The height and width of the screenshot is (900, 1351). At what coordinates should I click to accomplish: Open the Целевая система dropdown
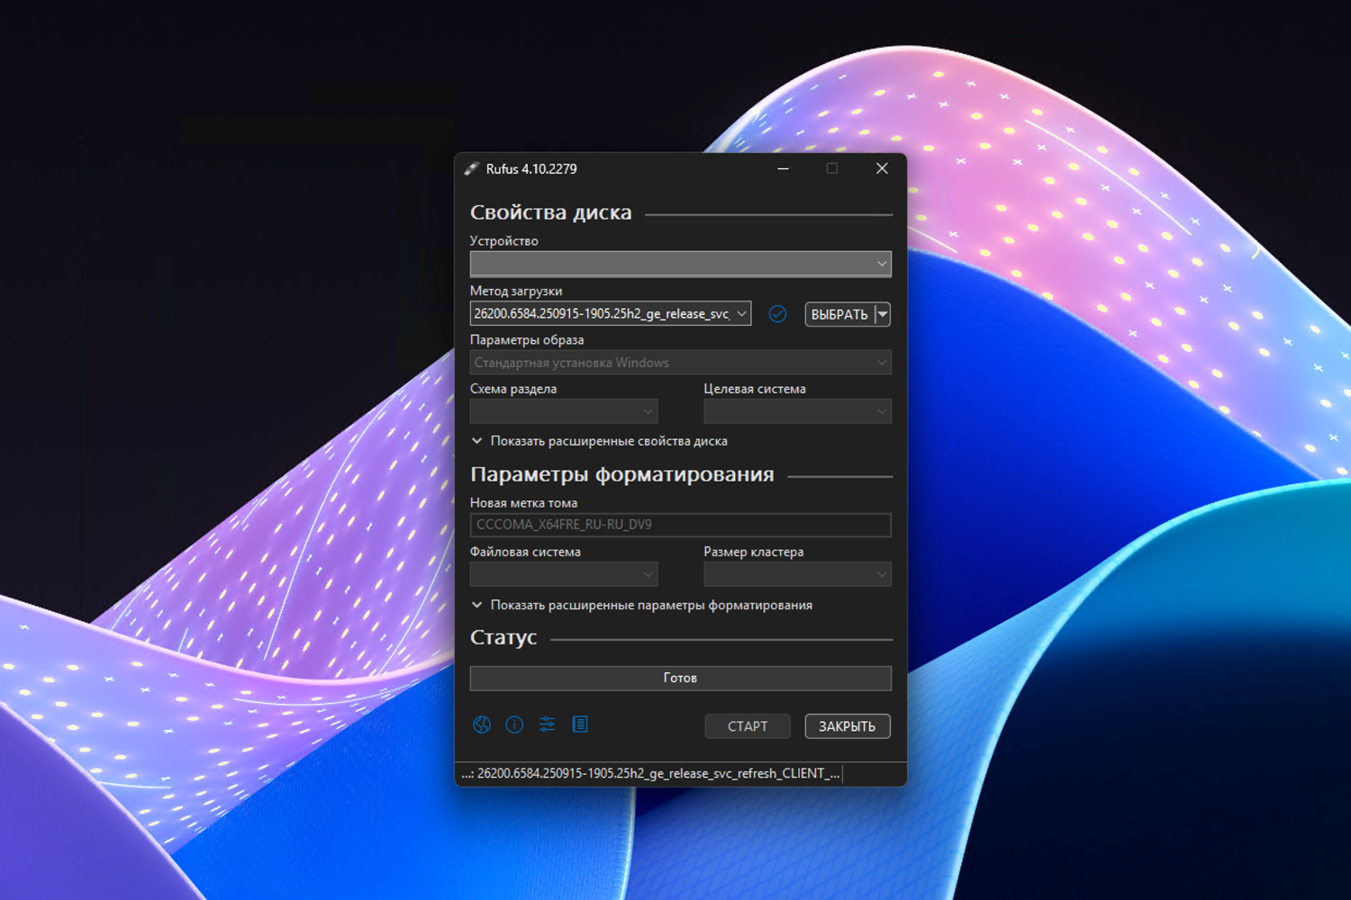pyautogui.click(x=797, y=411)
